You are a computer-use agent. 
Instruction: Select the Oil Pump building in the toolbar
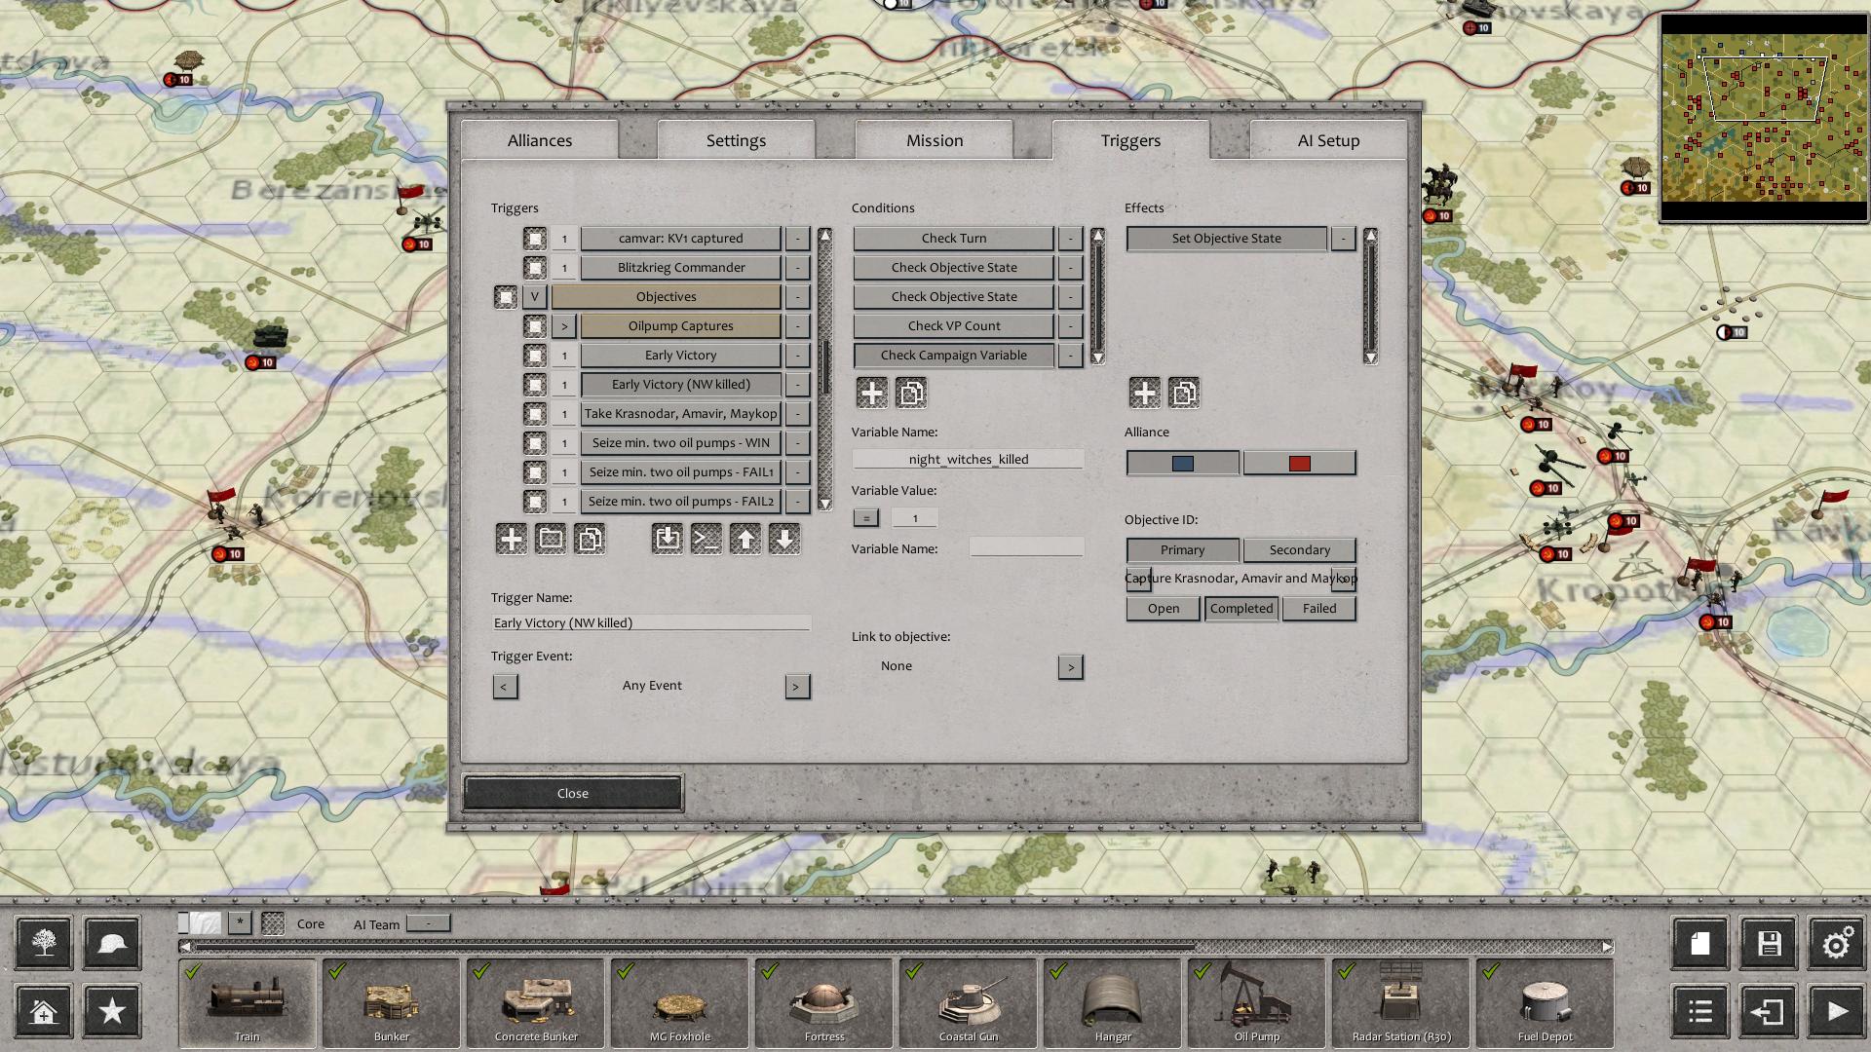[1255, 1003]
